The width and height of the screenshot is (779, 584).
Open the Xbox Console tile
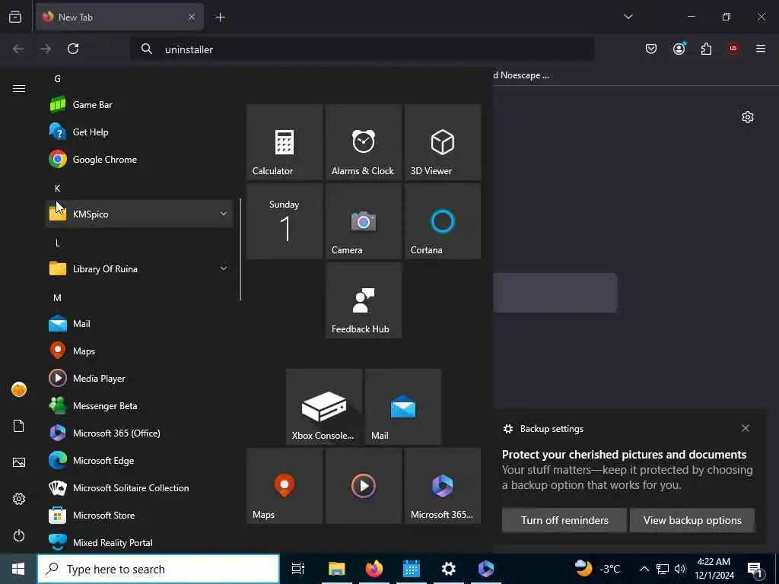324,407
